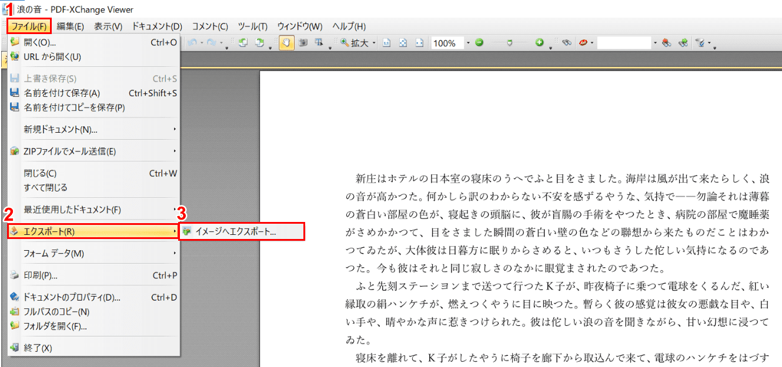Click the green zoom out button

click(479, 43)
